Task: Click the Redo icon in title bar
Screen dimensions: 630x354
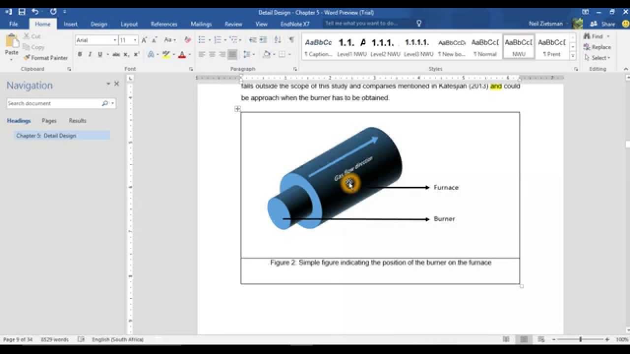Action: click(x=53, y=11)
